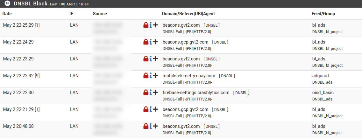
Task: Click the adguard feed name
Action: [x=320, y=76]
